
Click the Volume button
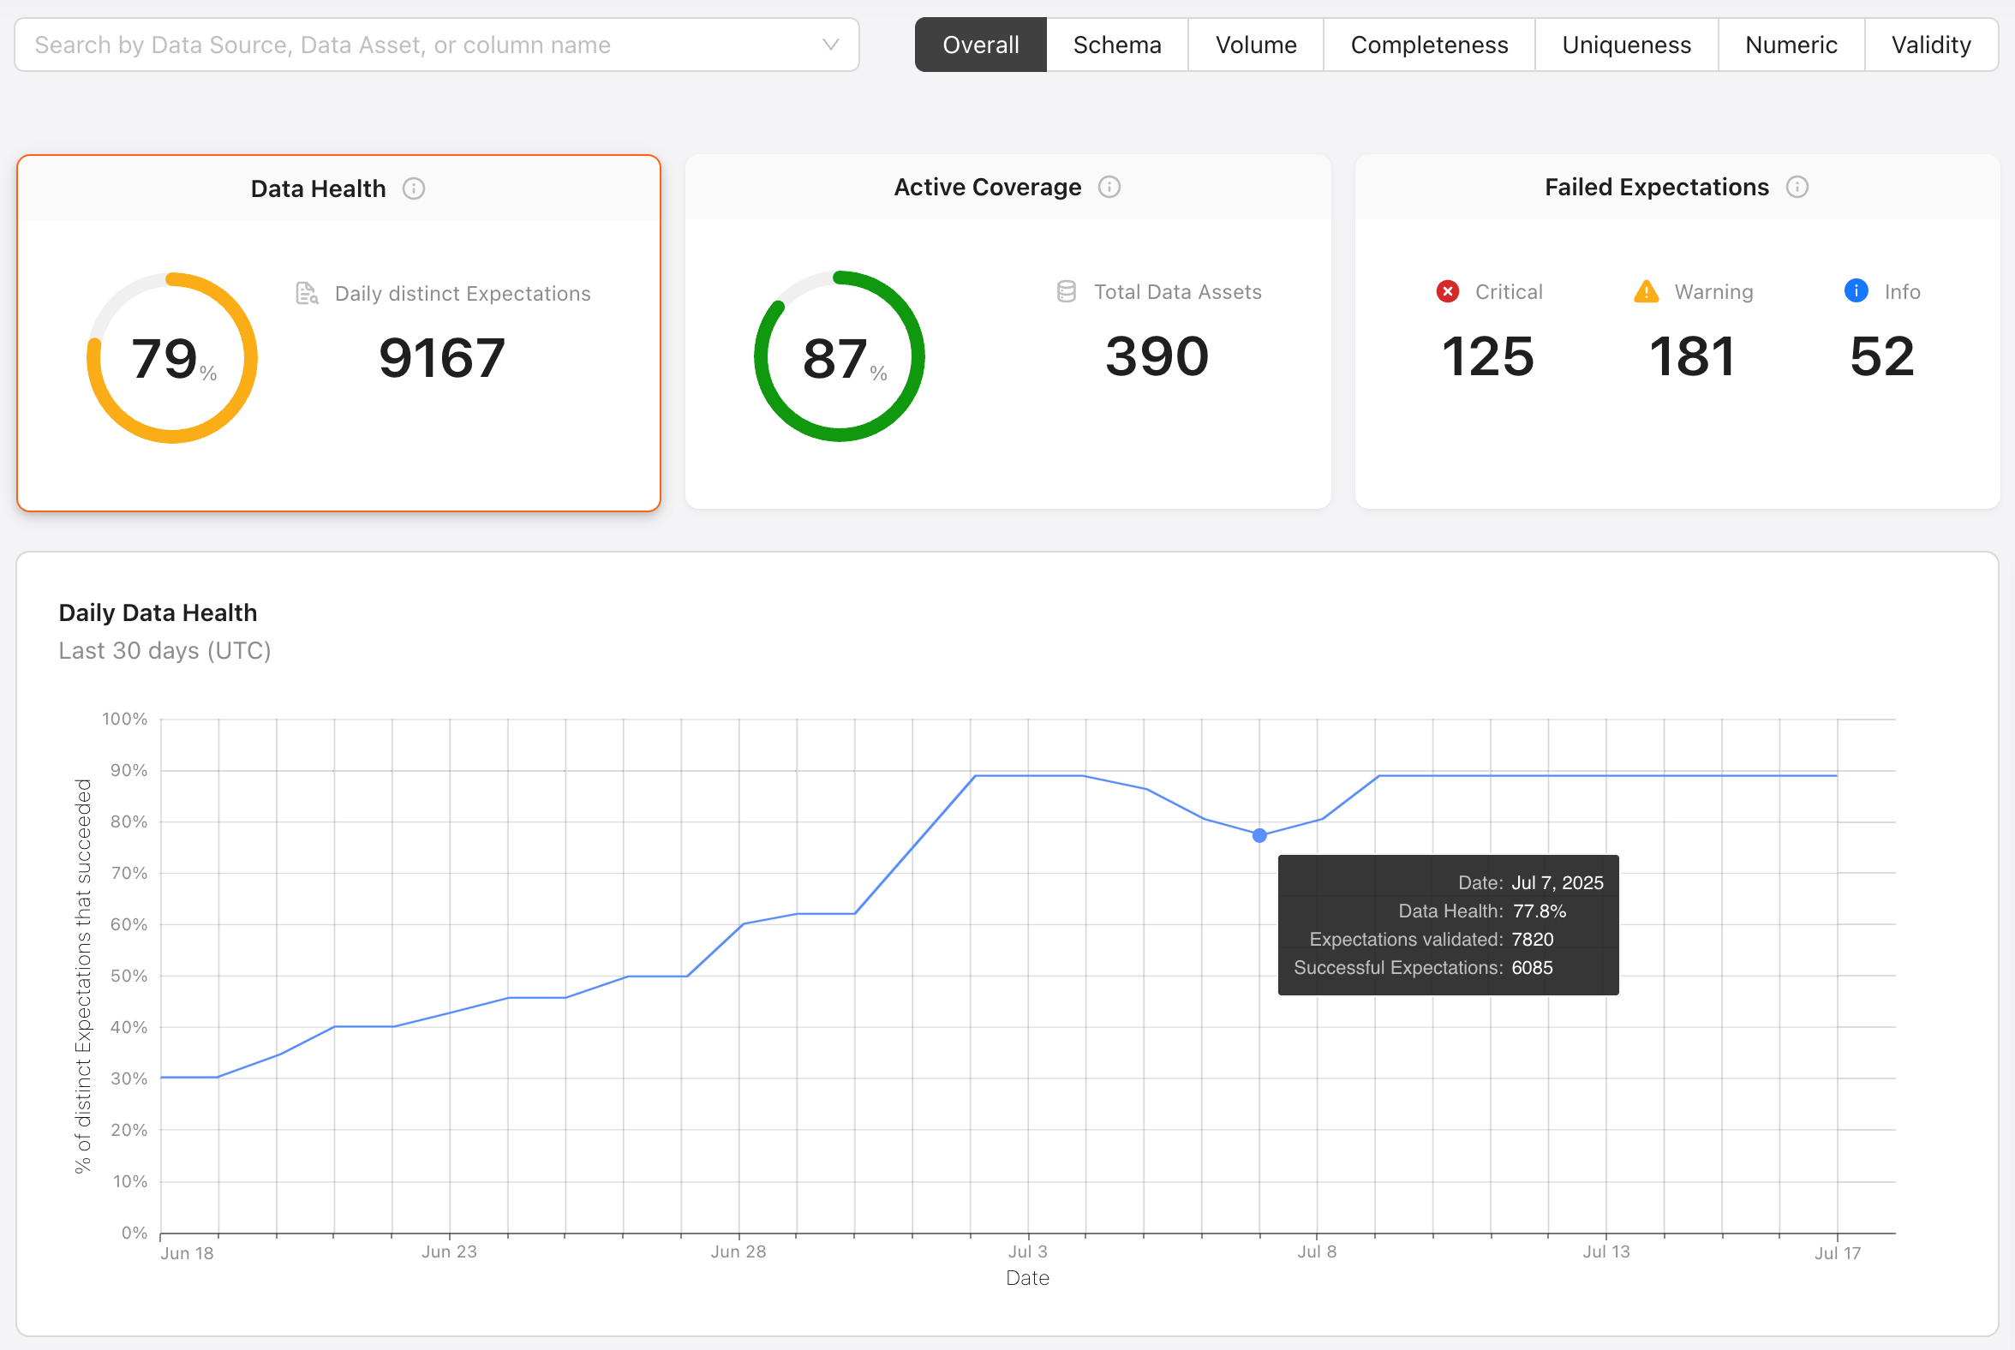point(1255,44)
